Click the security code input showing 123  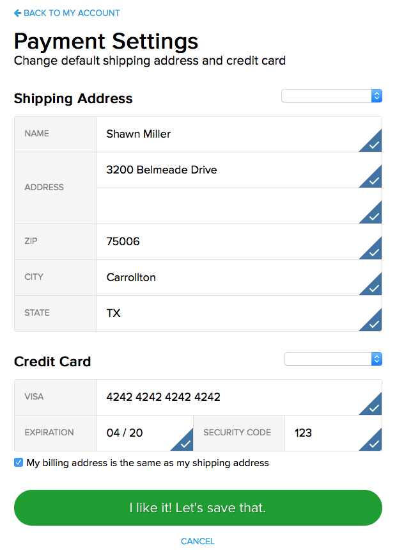[323, 433]
